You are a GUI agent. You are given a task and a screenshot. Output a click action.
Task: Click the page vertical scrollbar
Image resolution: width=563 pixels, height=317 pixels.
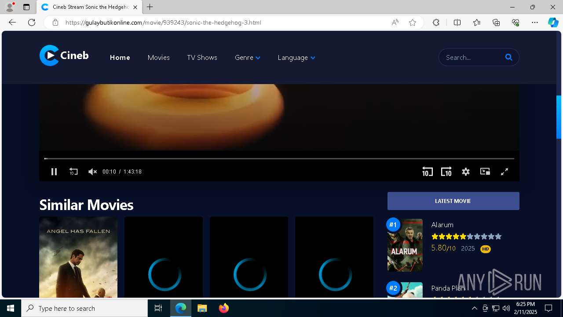(x=559, y=117)
